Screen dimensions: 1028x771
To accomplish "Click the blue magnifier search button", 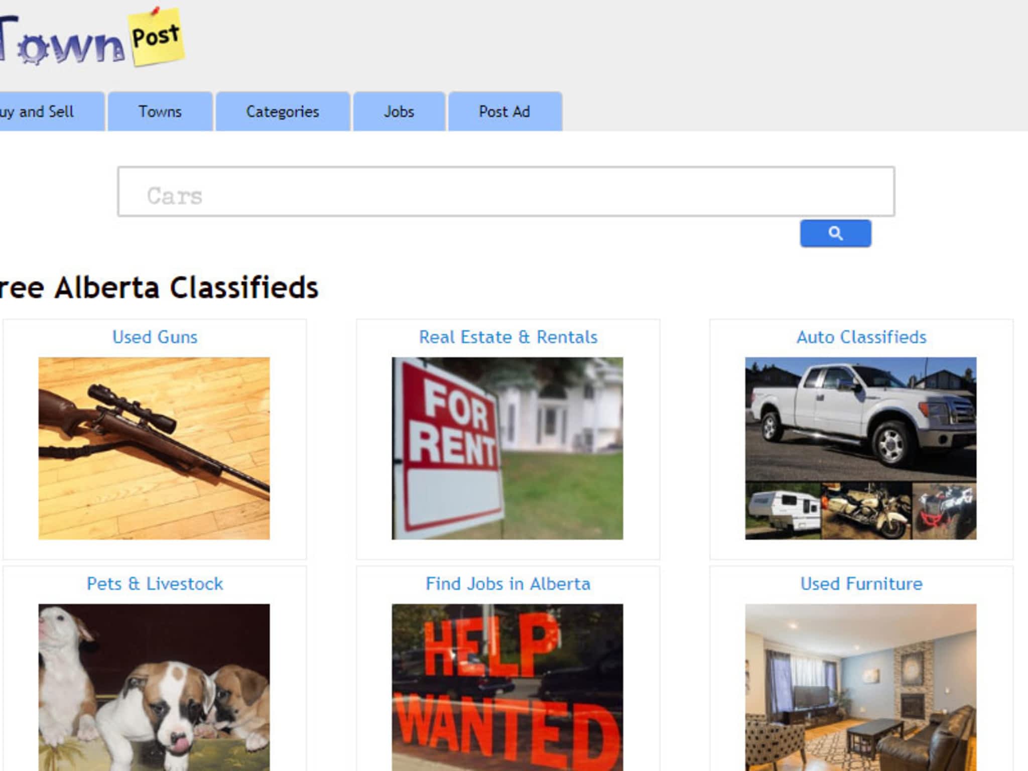I will [x=835, y=233].
